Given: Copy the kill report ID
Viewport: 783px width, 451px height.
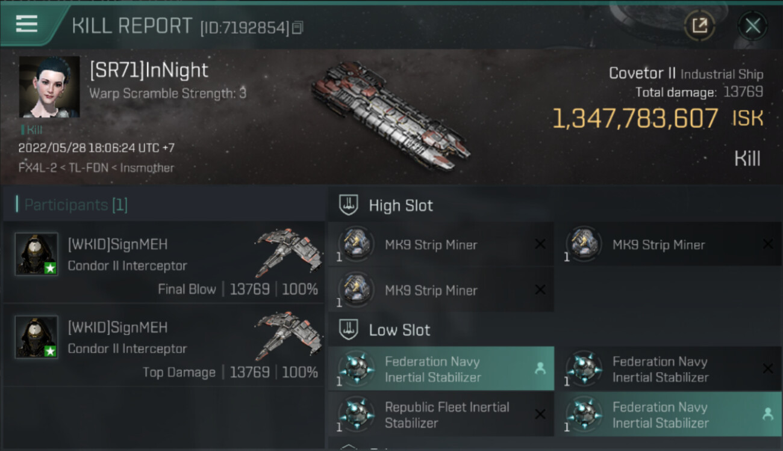Looking at the screenshot, I should [x=298, y=28].
